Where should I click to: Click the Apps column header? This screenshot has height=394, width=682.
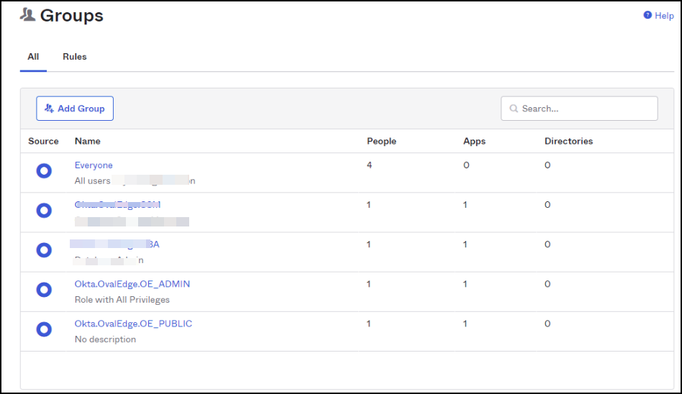tap(474, 141)
